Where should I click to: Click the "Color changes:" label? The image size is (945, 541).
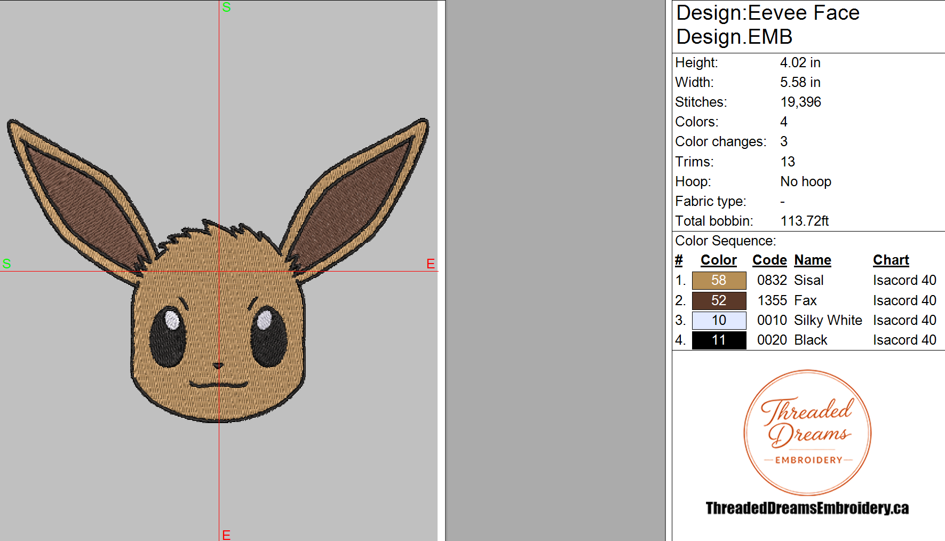(720, 141)
